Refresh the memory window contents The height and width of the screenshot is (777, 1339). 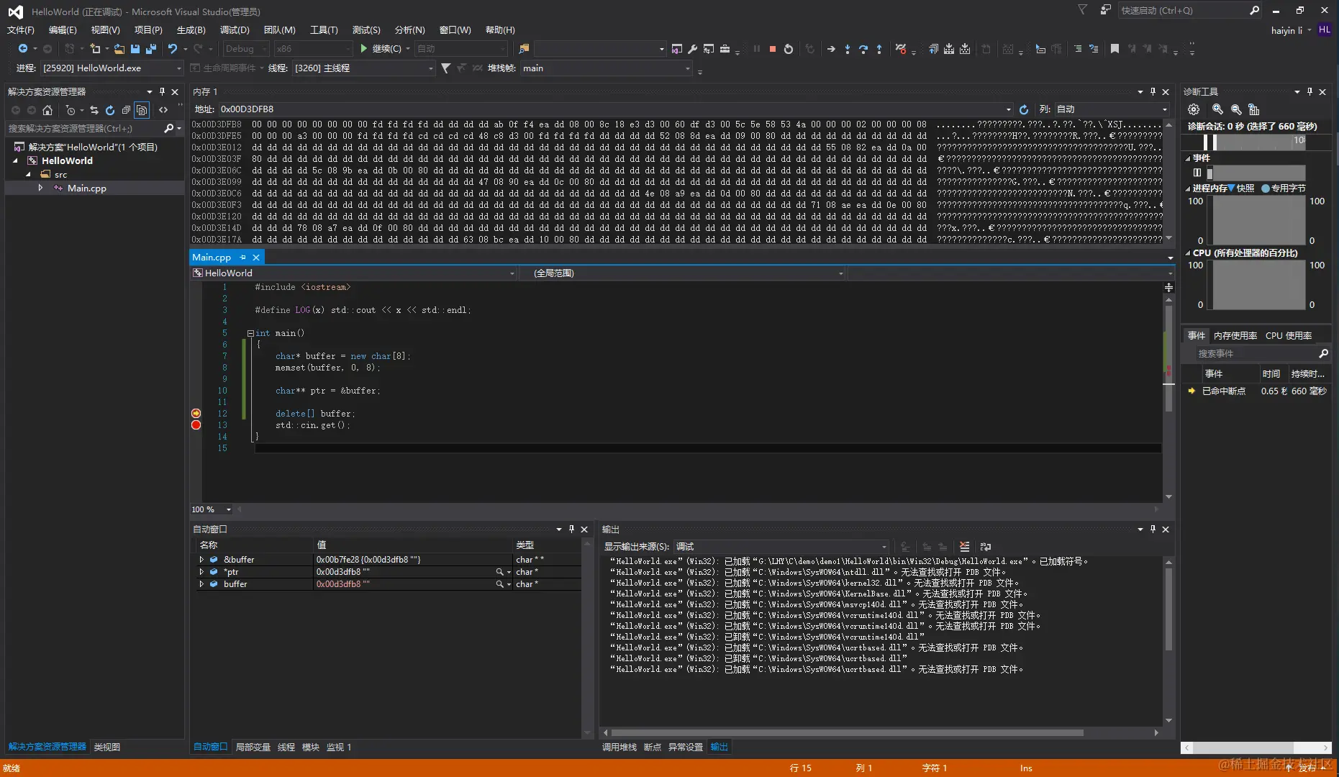pyautogui.click(x=1024, y=109)
